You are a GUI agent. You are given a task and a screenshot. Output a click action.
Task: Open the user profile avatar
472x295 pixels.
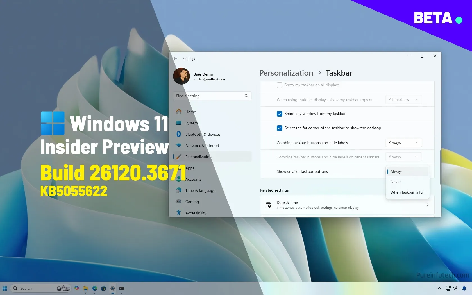(x=181, y=76)
